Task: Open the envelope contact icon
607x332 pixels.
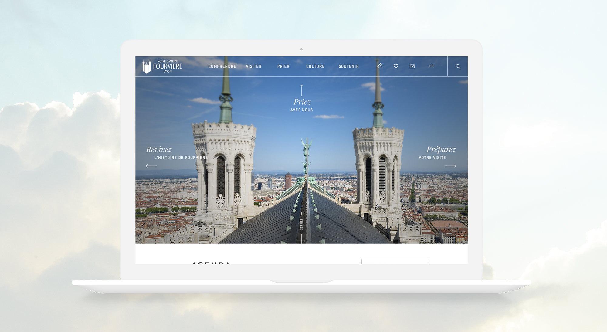Action: [412, 66]
